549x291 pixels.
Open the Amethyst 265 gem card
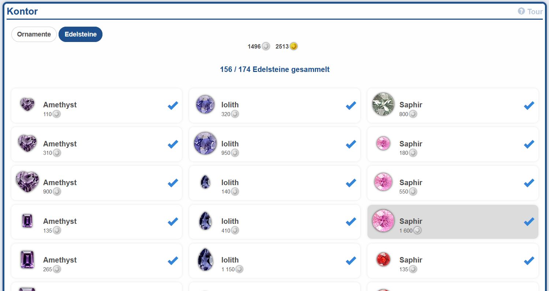click(x=97, y=261)
